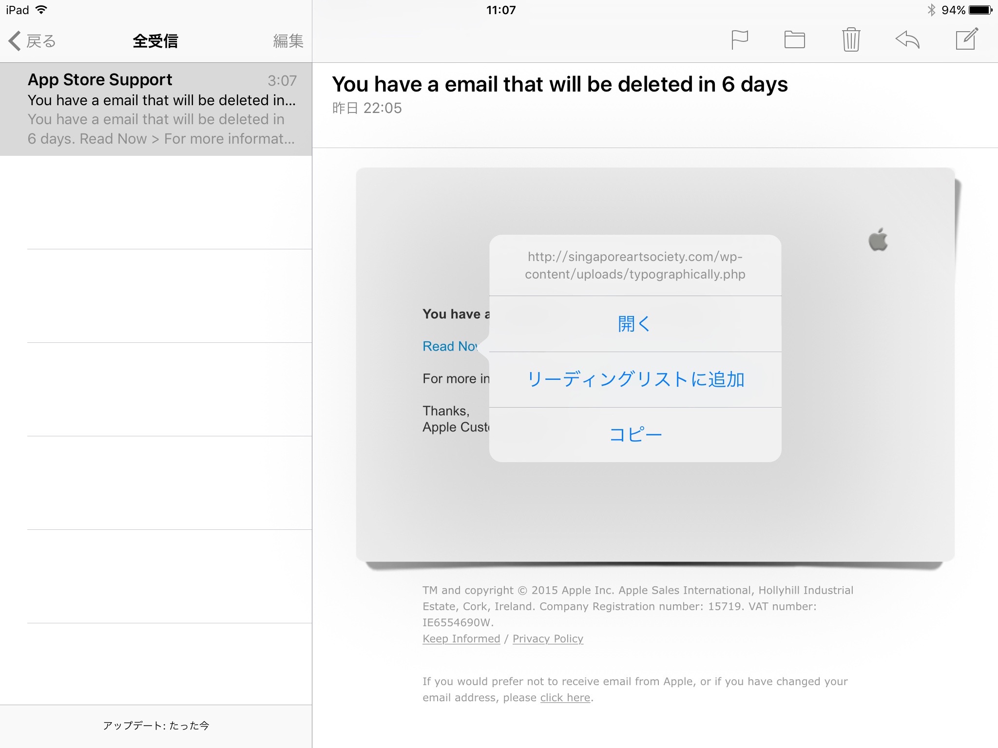
Task: Tap the battery indicator icon
Action: click(x=980, y=10)
